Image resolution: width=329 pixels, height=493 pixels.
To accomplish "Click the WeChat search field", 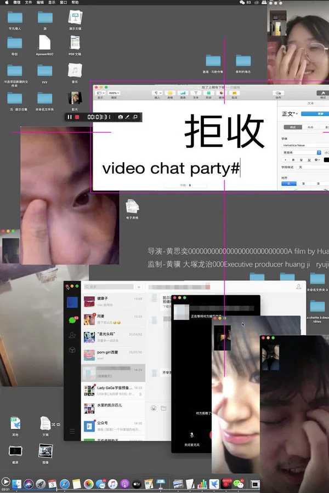I will [x=109, y=287].
